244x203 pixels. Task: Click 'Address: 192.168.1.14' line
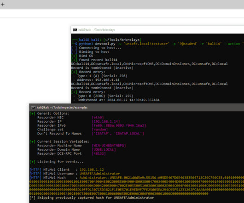tap(96, 80)
